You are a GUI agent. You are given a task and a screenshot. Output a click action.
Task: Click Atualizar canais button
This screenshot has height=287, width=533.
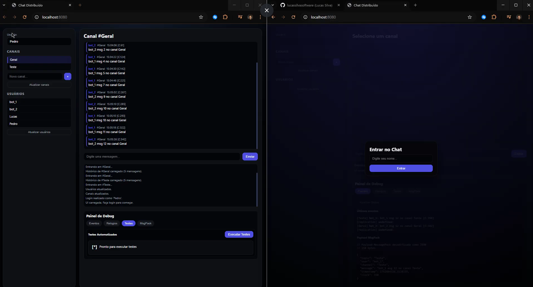(x=39, y=85)
